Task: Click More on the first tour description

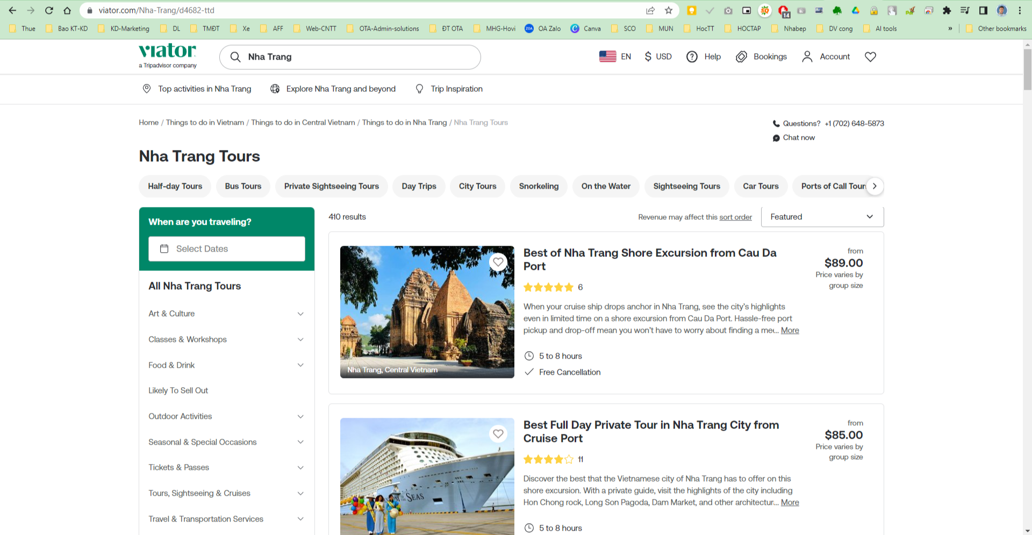Action: click(x=790, y=330)
